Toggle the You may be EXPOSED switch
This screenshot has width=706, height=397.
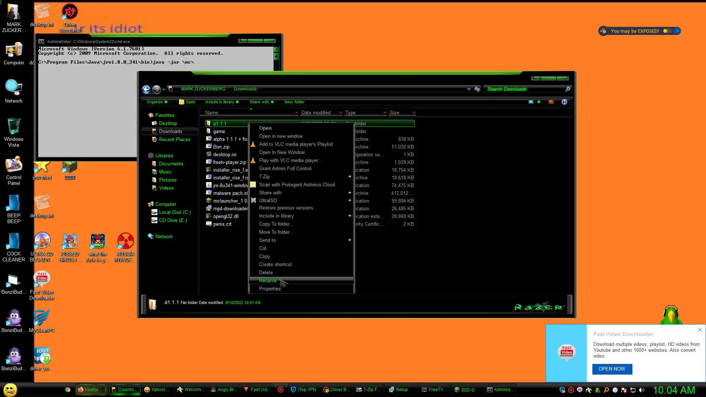tap(667, 31)
